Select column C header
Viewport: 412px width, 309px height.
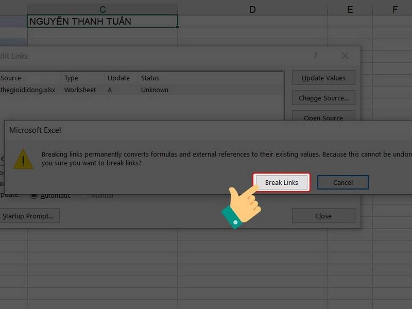[x=102, y=9]
